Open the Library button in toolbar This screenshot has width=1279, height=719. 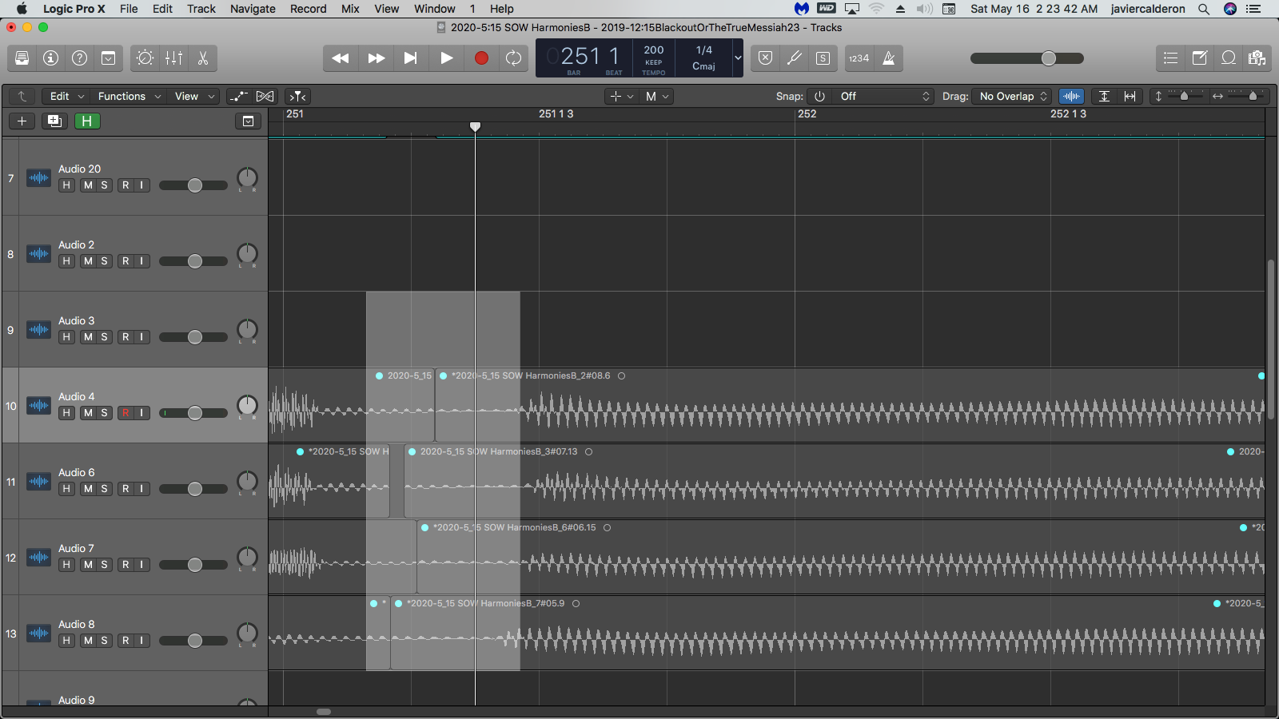[22, 58]
